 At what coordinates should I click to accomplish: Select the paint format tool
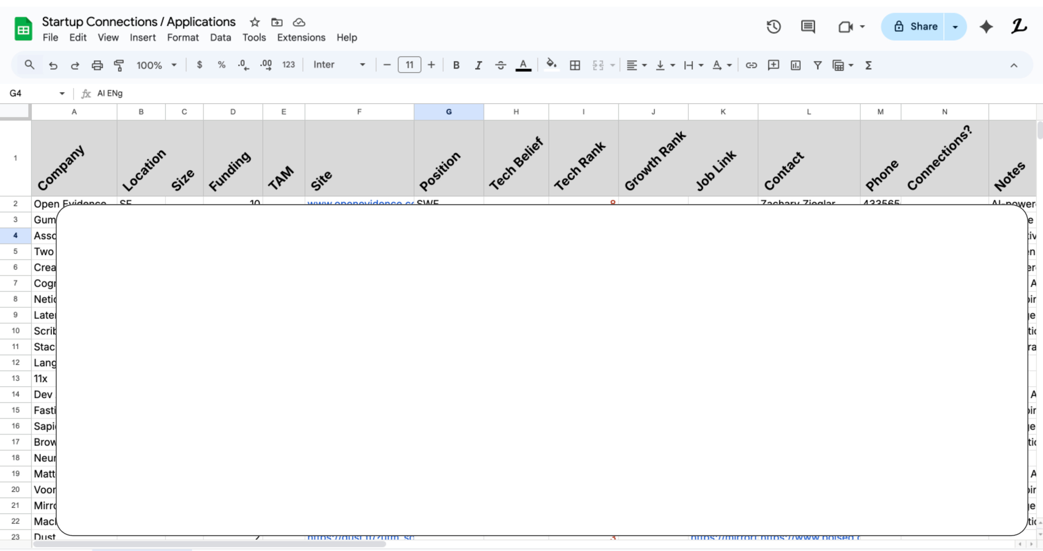[x=119, y=65]
